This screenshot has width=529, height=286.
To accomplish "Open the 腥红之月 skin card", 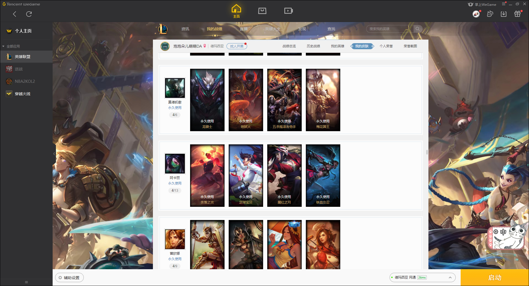I will pyautogui.click(x=284, y=175).
